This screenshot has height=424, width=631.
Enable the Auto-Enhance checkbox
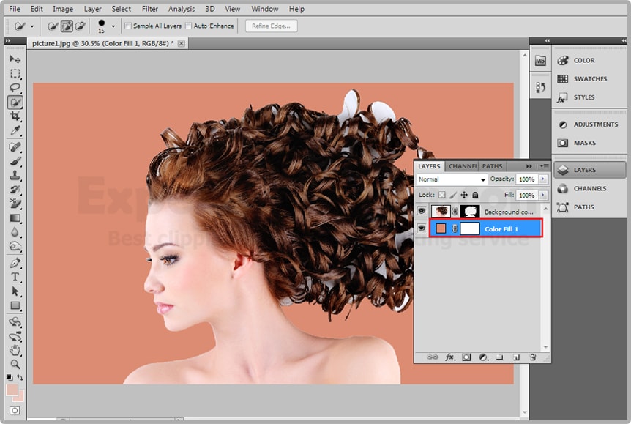pyautogui.click(x=188, y=26)
